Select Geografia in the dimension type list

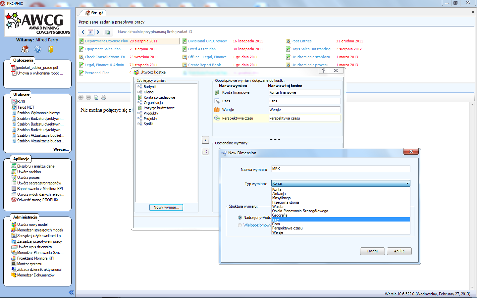click(x=341, y=215)
